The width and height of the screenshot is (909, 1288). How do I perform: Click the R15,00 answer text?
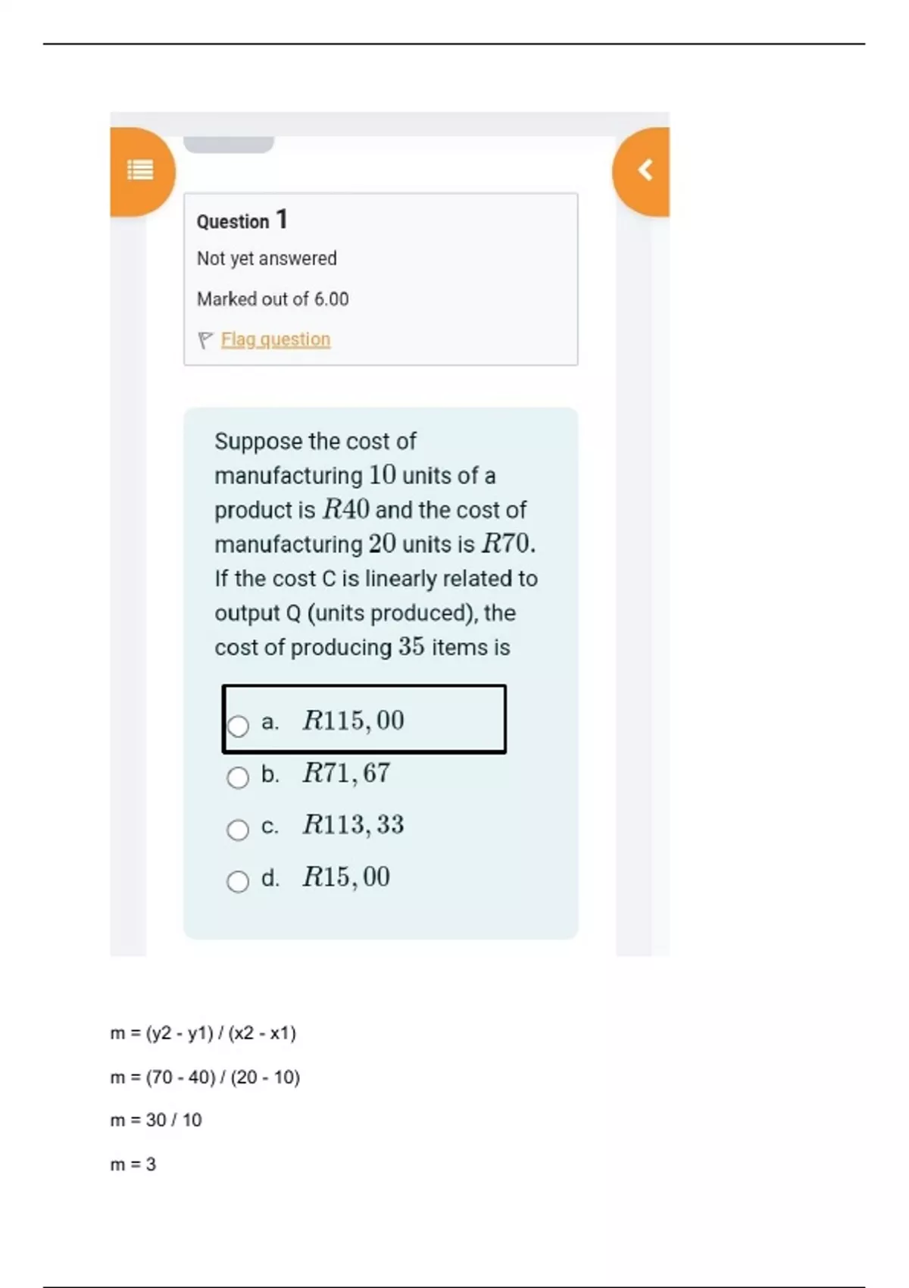[346, 877]
